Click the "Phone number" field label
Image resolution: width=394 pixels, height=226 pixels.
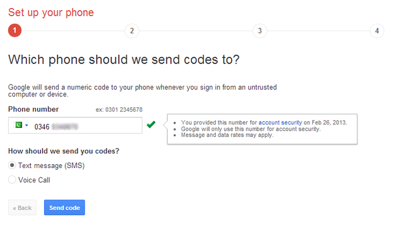point(33,109)
